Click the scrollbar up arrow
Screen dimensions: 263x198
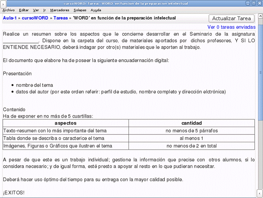click(259, 16)
